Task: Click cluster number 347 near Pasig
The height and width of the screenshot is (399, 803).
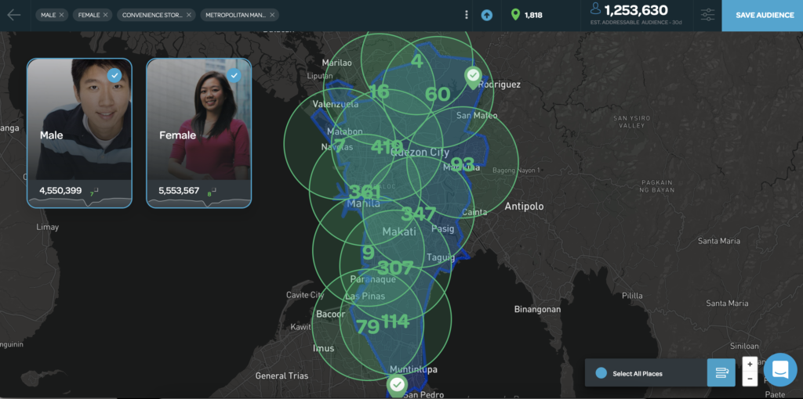Action: [x=419, y=214]
